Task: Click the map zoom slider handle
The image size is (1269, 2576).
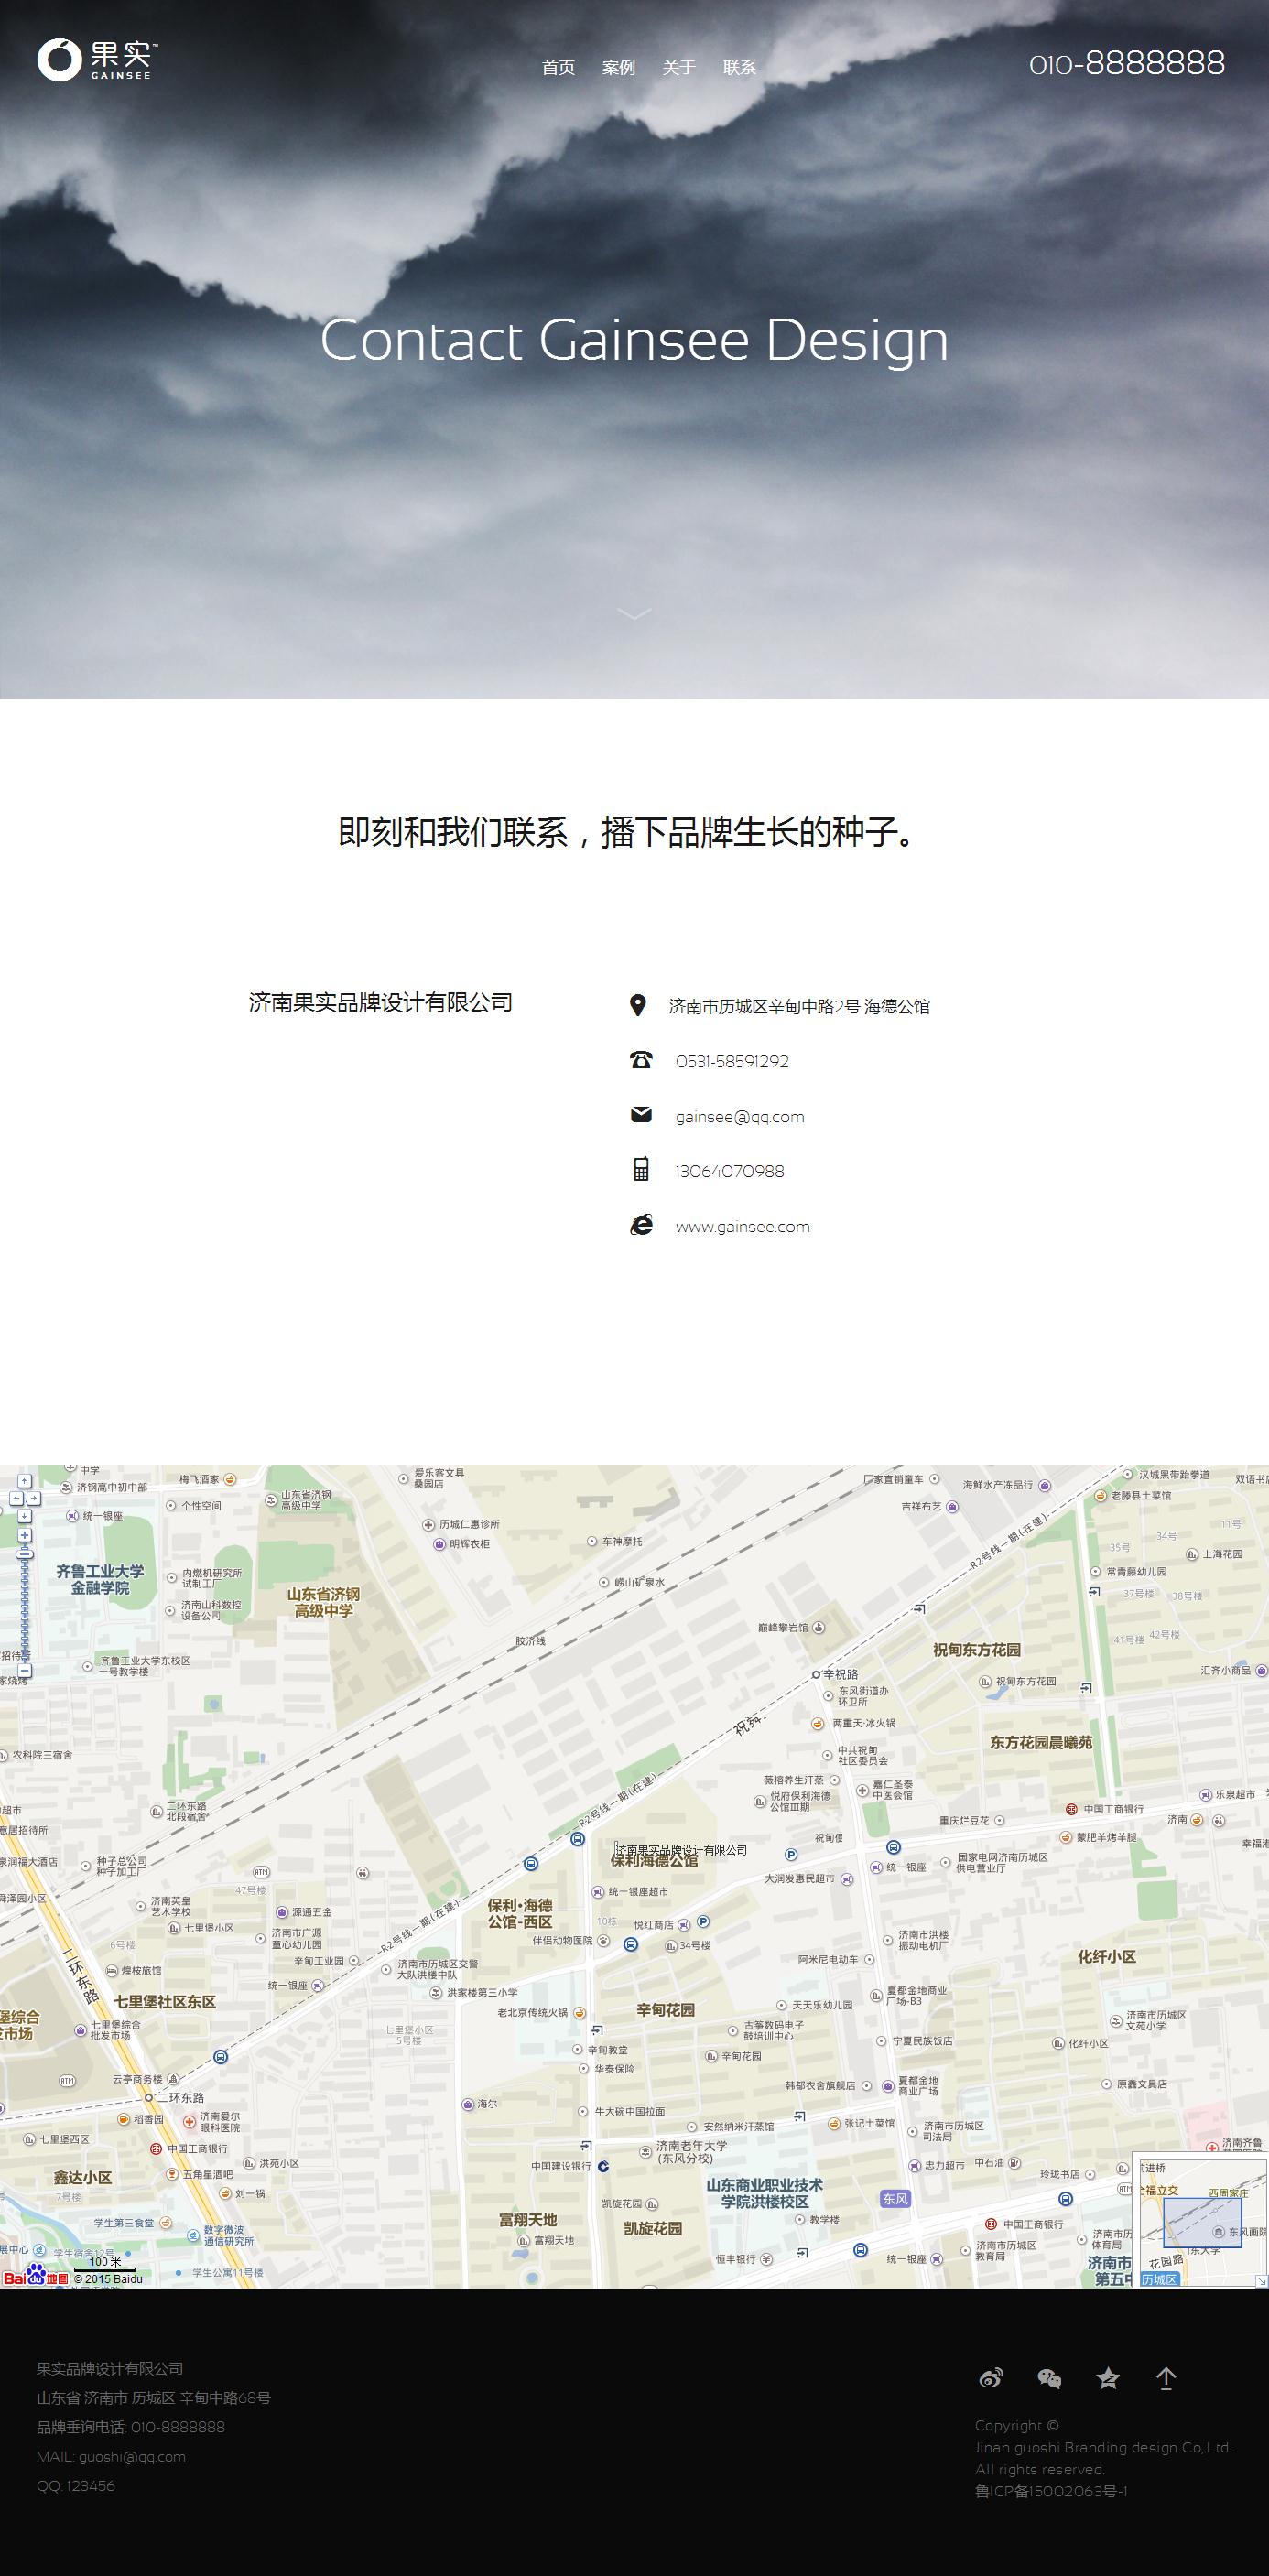Action: [24, 1555]
